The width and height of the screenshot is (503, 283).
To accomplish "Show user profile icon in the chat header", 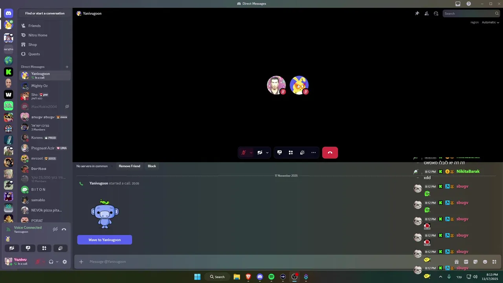I will (436, 13).
